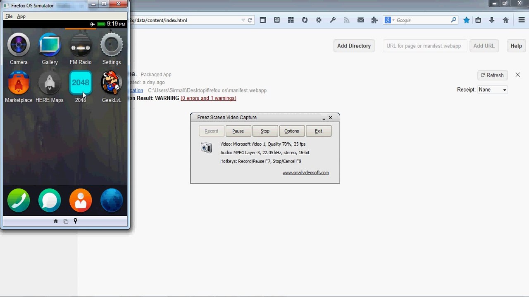The height and width of the screenshot is (297, 529).
Task: Pause the Freez screen recording
Action: 238,131
